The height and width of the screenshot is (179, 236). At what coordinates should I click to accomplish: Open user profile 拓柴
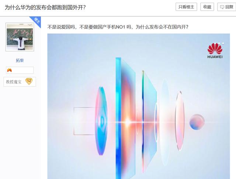(x=20, y=61)
